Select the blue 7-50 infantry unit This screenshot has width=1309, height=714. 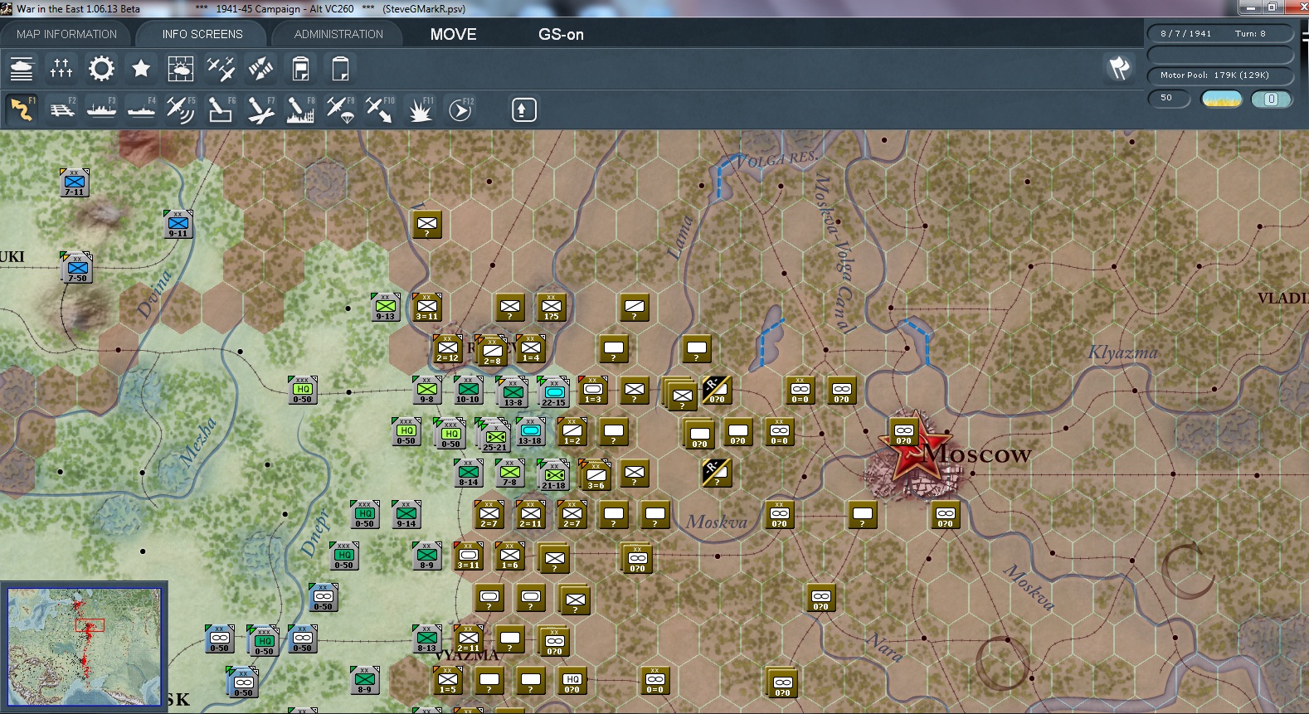[77, 268]
